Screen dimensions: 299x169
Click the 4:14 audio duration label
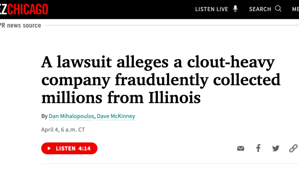click(84, 148)
